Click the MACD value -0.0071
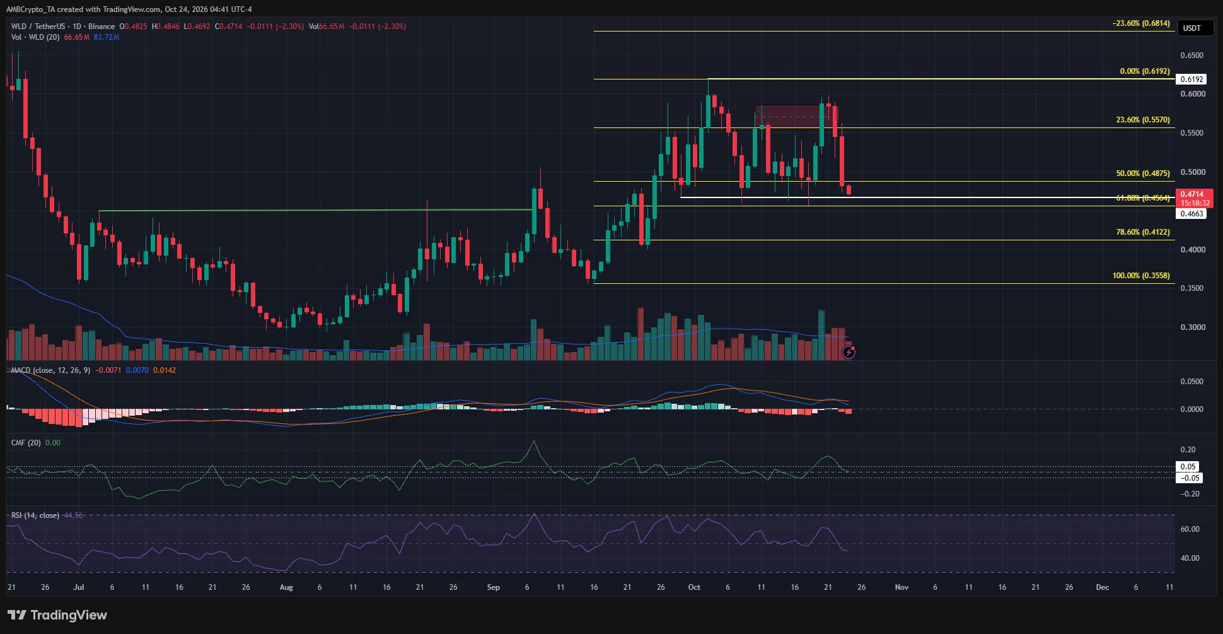This screenshot has height=634, width=1223. click(108, 370)
